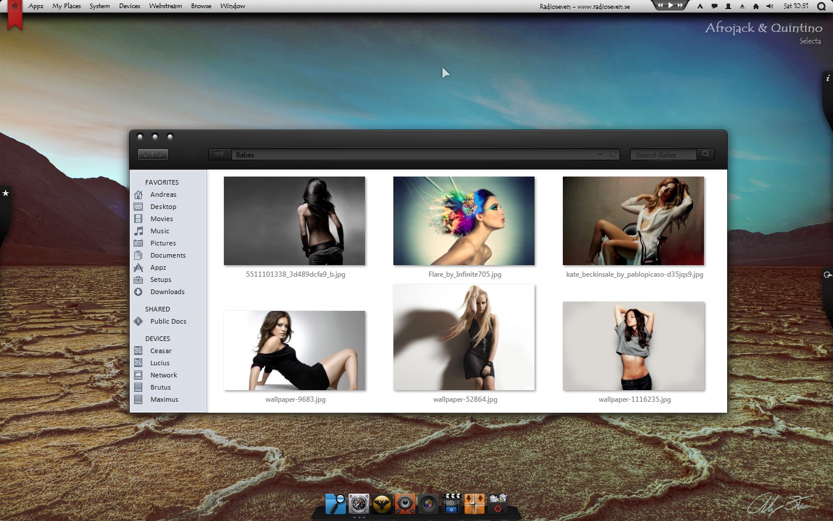Open the Browse menu

[x=201, y=6]
